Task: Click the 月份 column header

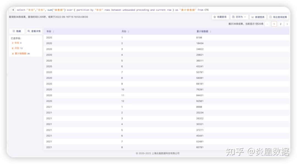Action: click(124, 32)
